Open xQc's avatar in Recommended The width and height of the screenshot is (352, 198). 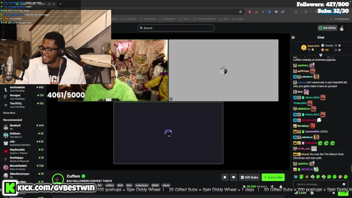coord(6,143)
